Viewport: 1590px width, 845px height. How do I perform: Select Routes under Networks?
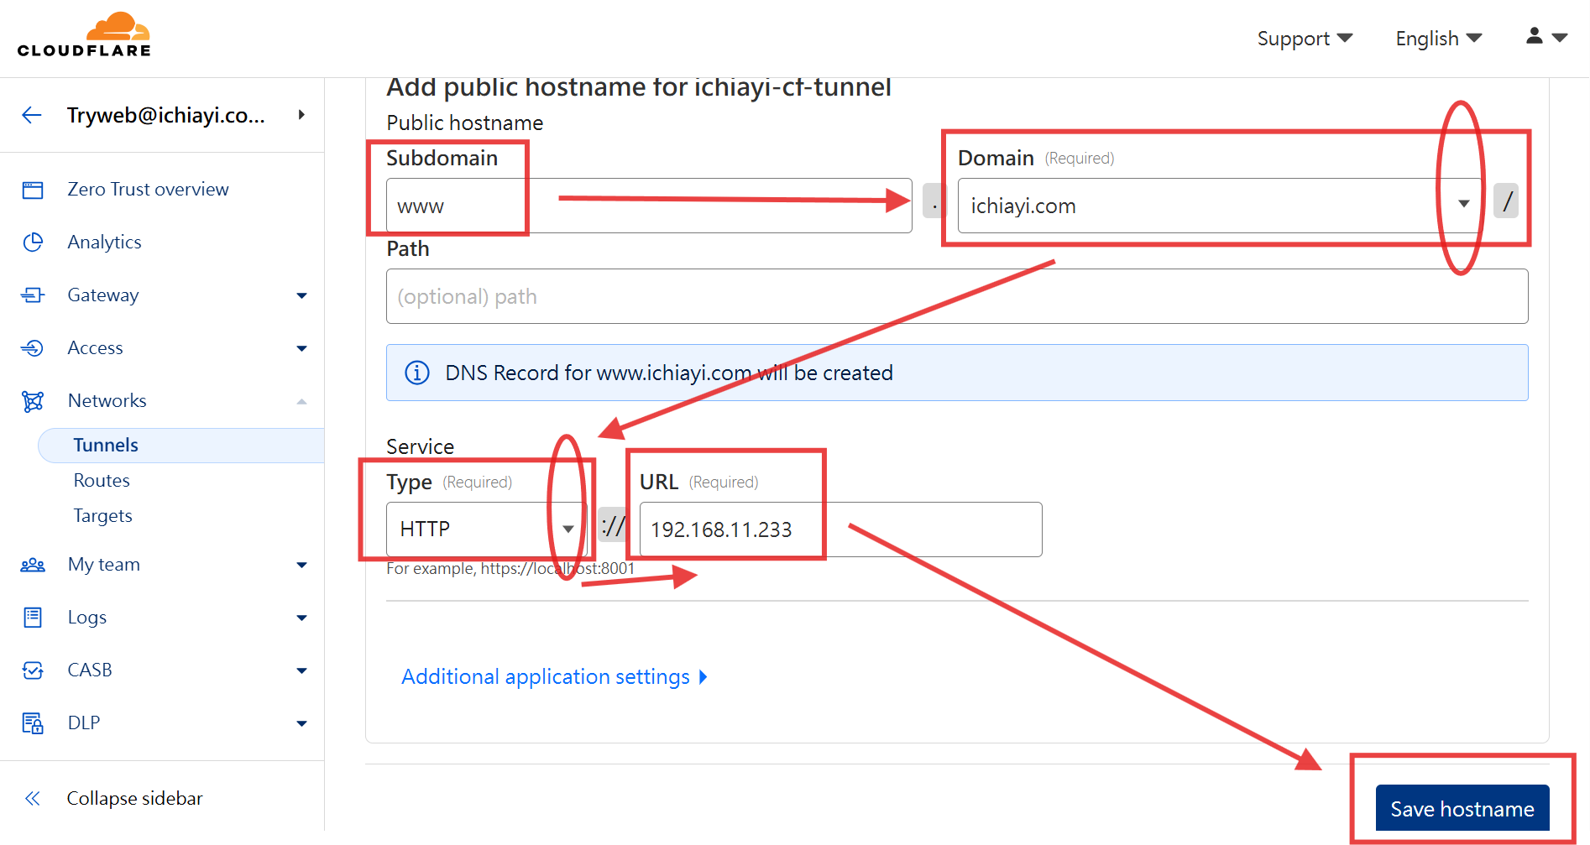click(102, 480)
